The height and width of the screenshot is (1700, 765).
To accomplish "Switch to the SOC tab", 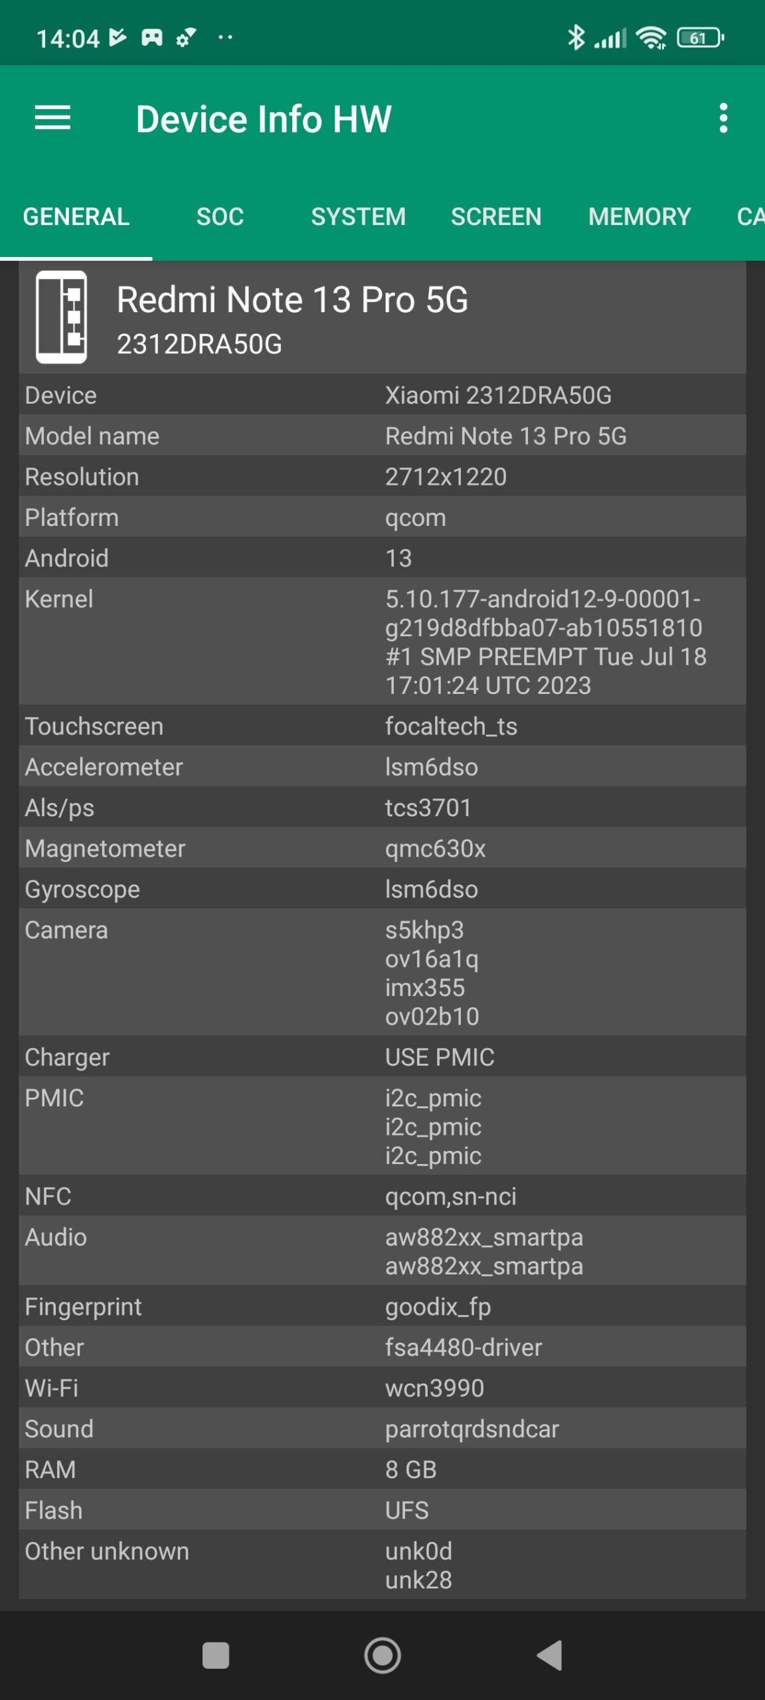I will click(x=220, y=216).
